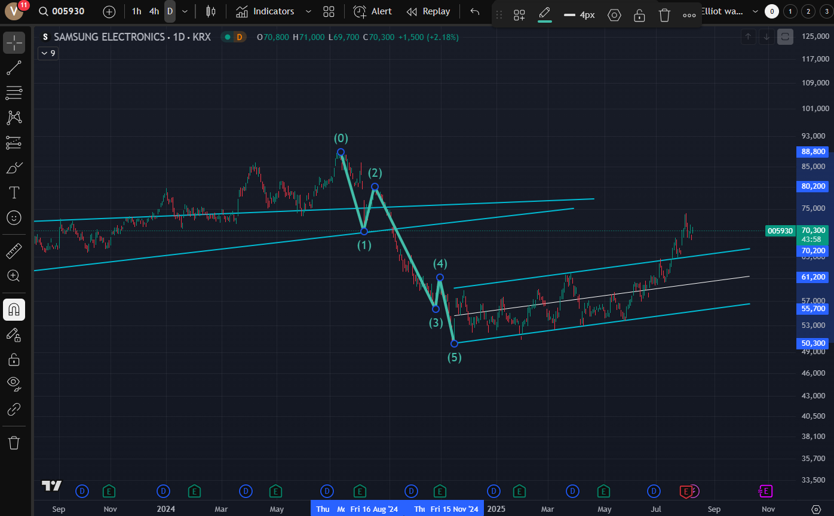Expand the indicators legend showing 9
This screenshot has height=516, width=834.
tap(48, 53)
